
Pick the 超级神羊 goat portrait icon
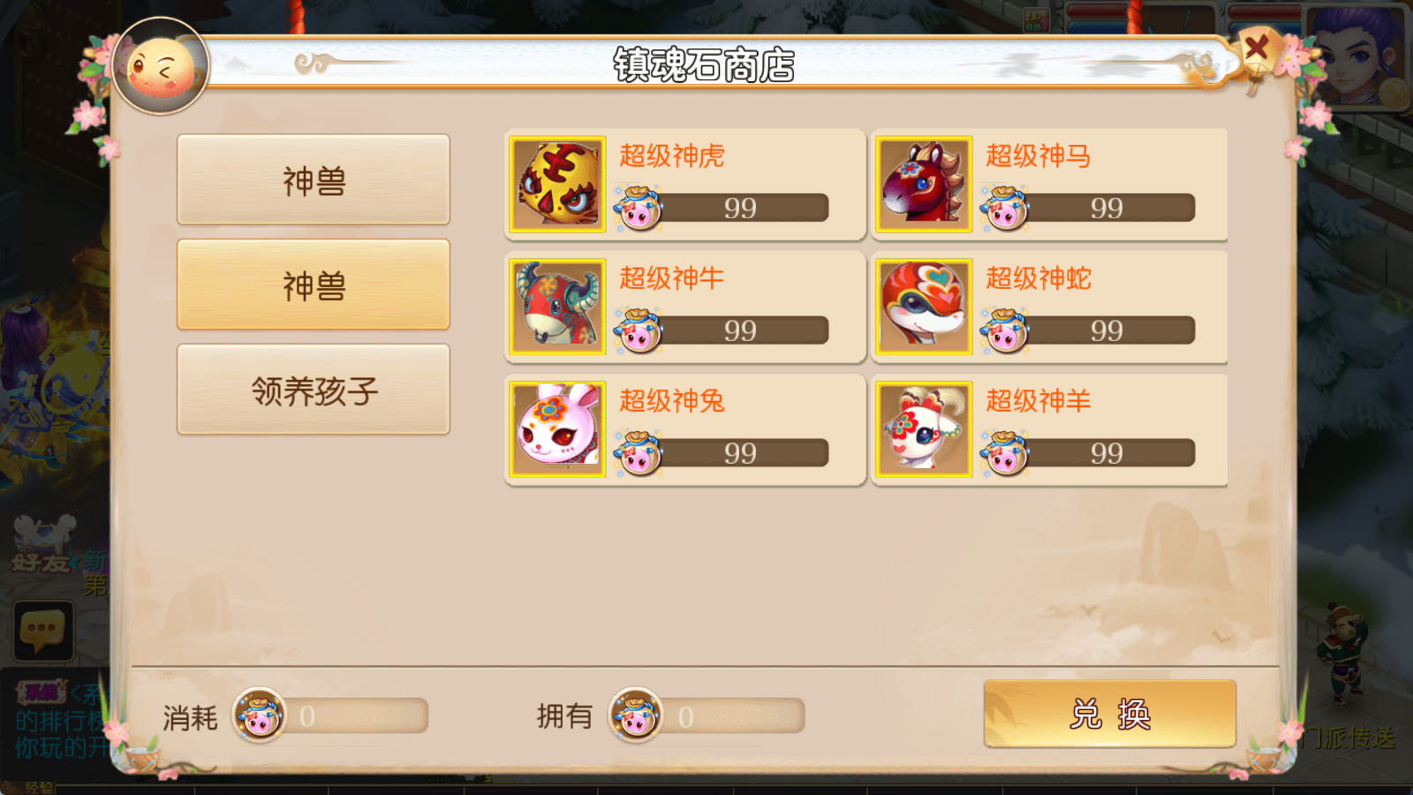924,429
